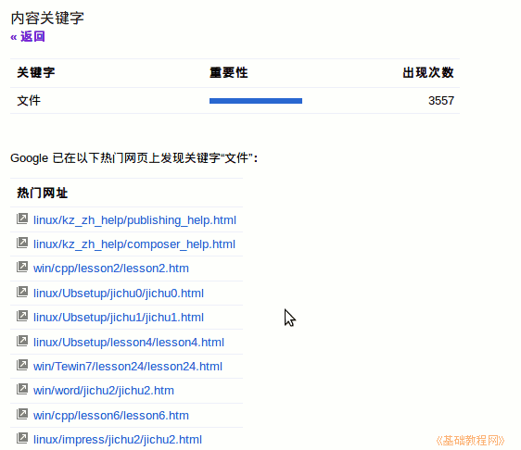Click the 出现次数 column header
This screenshot has height=450, width=521.
[x=428, y=72]
